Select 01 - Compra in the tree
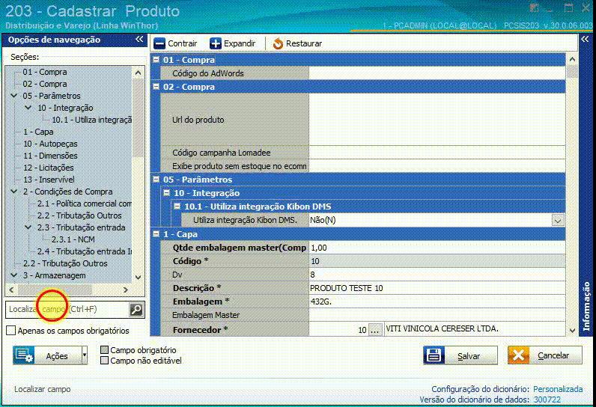The image size is (596, 407). coord(45,72)
